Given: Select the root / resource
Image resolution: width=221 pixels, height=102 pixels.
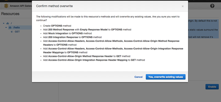Looking at the screenshot, I should pos(11,23).
